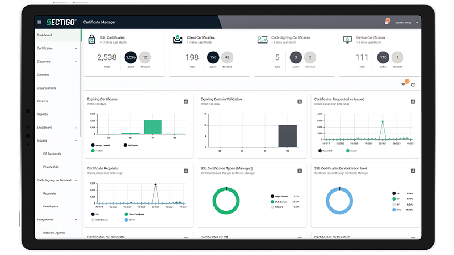Toggle the Requested series legend item
454x255 pixels.
(325, 151)
